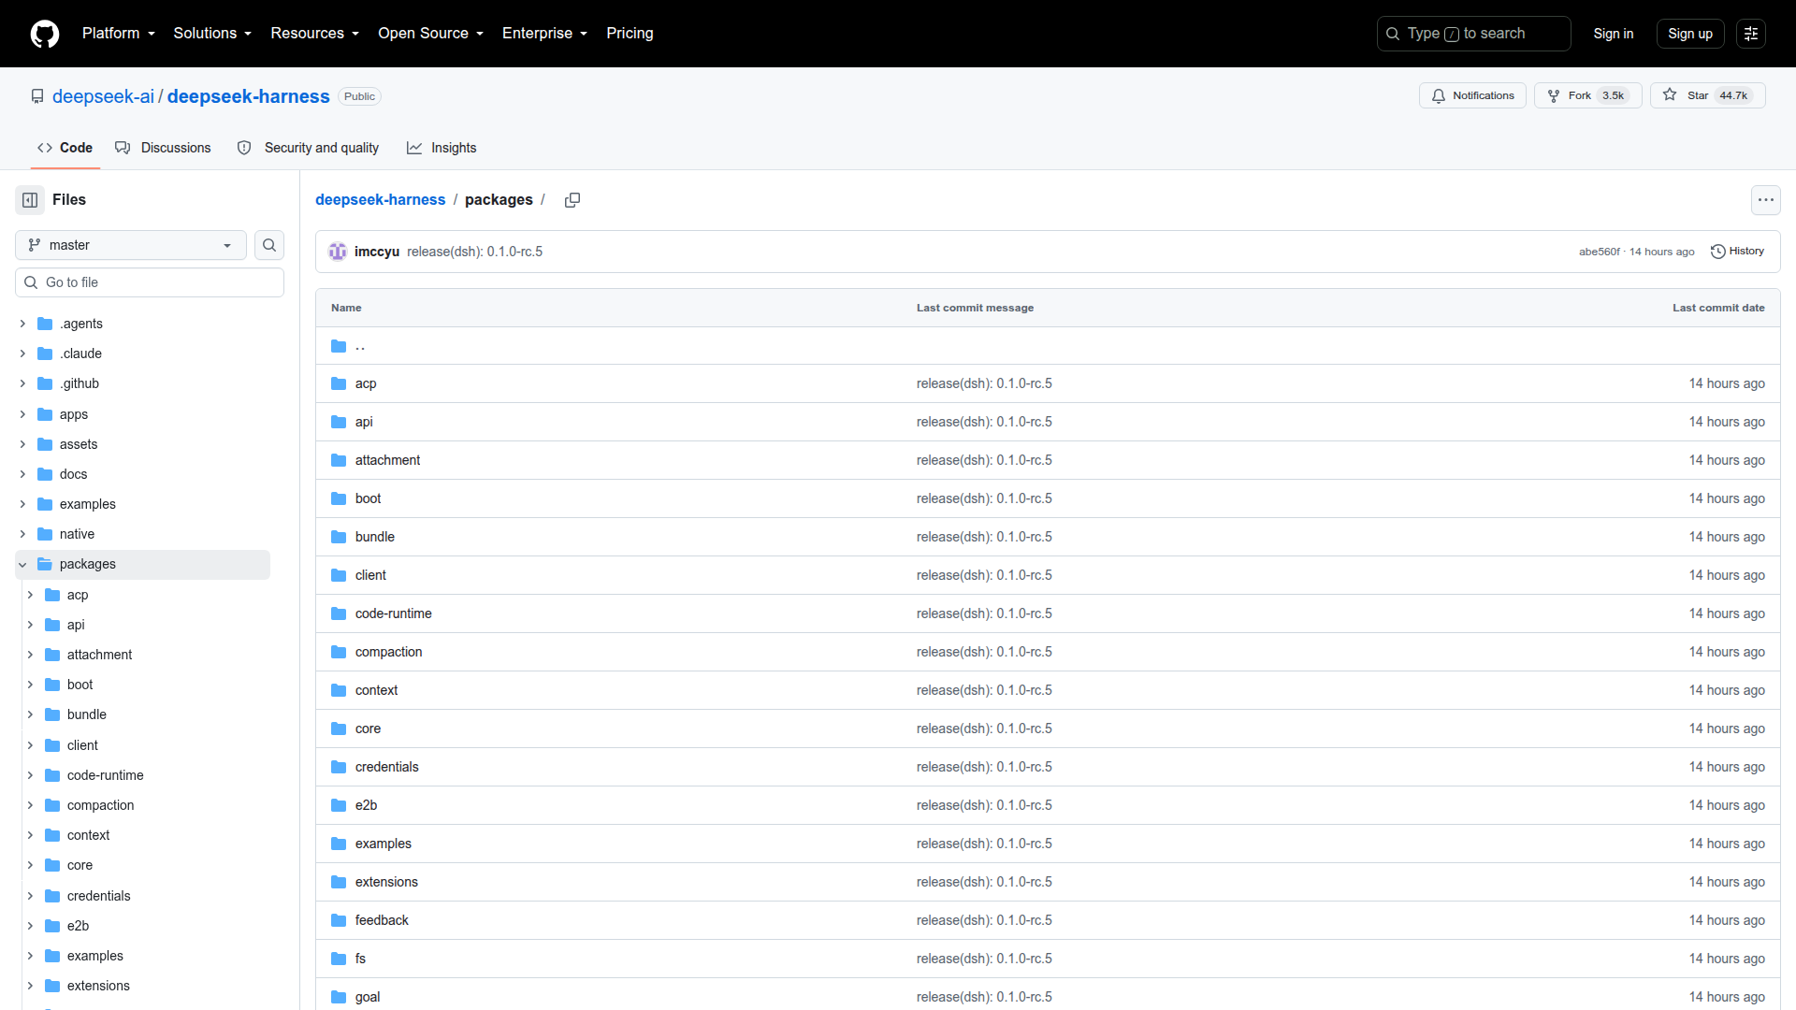
Task: Expand the .claude folder in tree
Action: 22,353
